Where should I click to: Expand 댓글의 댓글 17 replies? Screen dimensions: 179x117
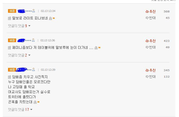pyautogui.click(x=20, y=110)
